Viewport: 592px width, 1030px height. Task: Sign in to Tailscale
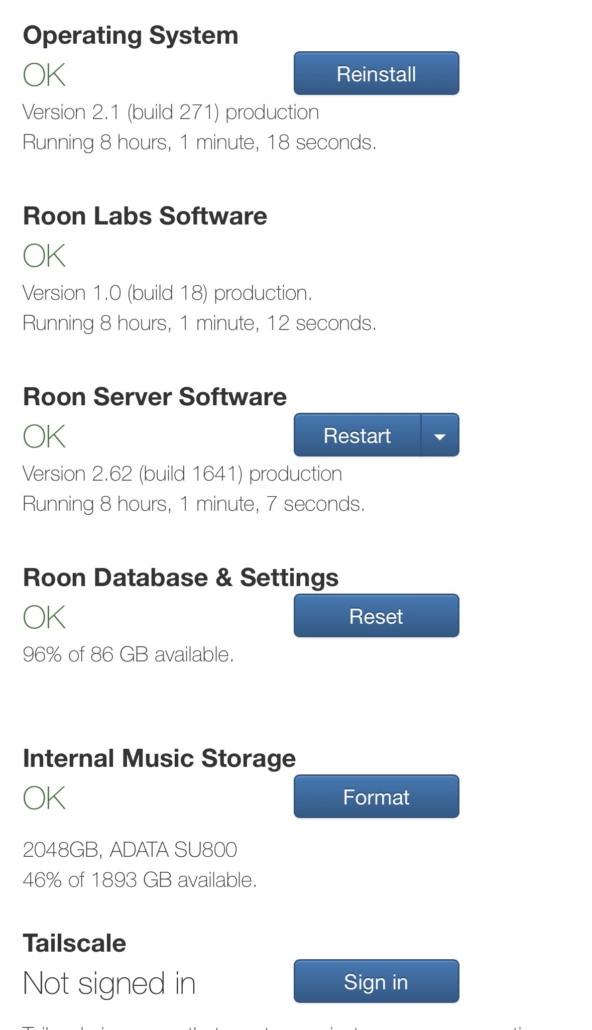point(376,981)
